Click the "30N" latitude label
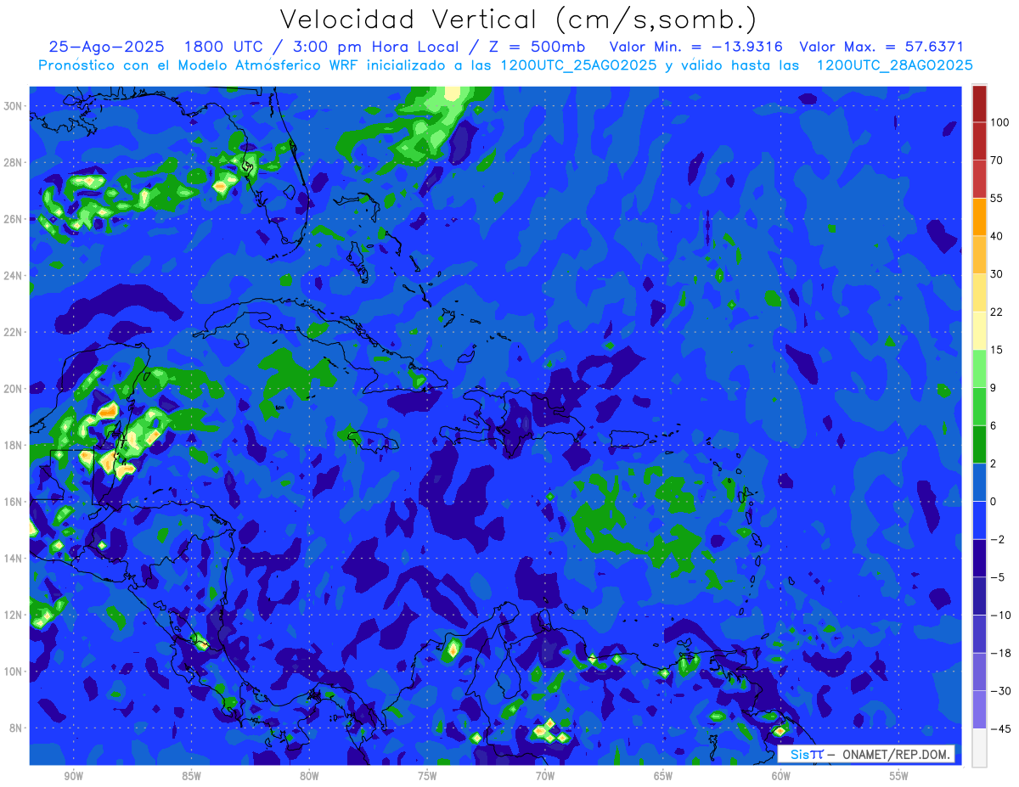Screen dimensions: 1019x787 click(x=14, y=105)
